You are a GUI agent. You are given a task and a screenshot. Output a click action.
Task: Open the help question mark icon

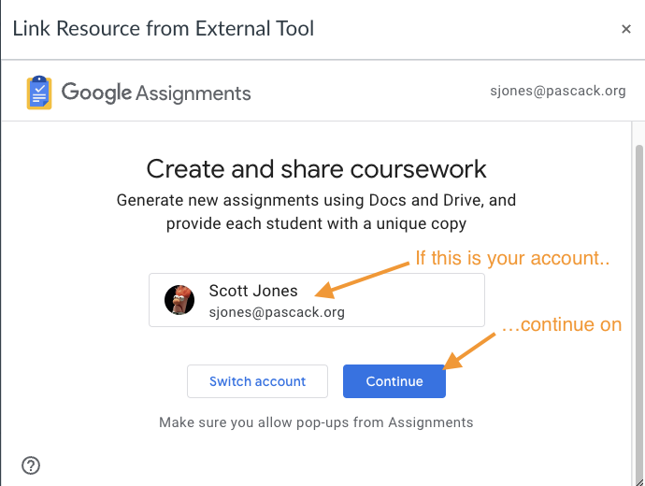[x=31, y=465]
